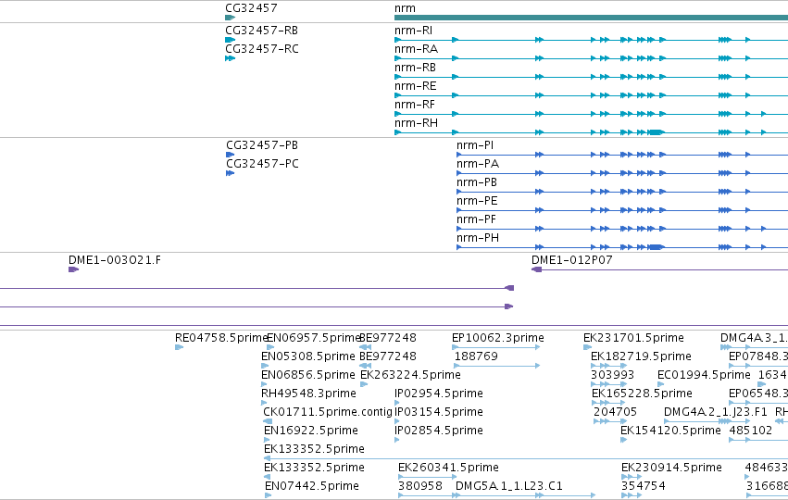Select the DMG5A1_1.L23.C1 label

click(509, 486)
